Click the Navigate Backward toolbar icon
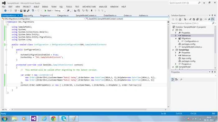This screenshot has height=122, width=218. (5, 11)
